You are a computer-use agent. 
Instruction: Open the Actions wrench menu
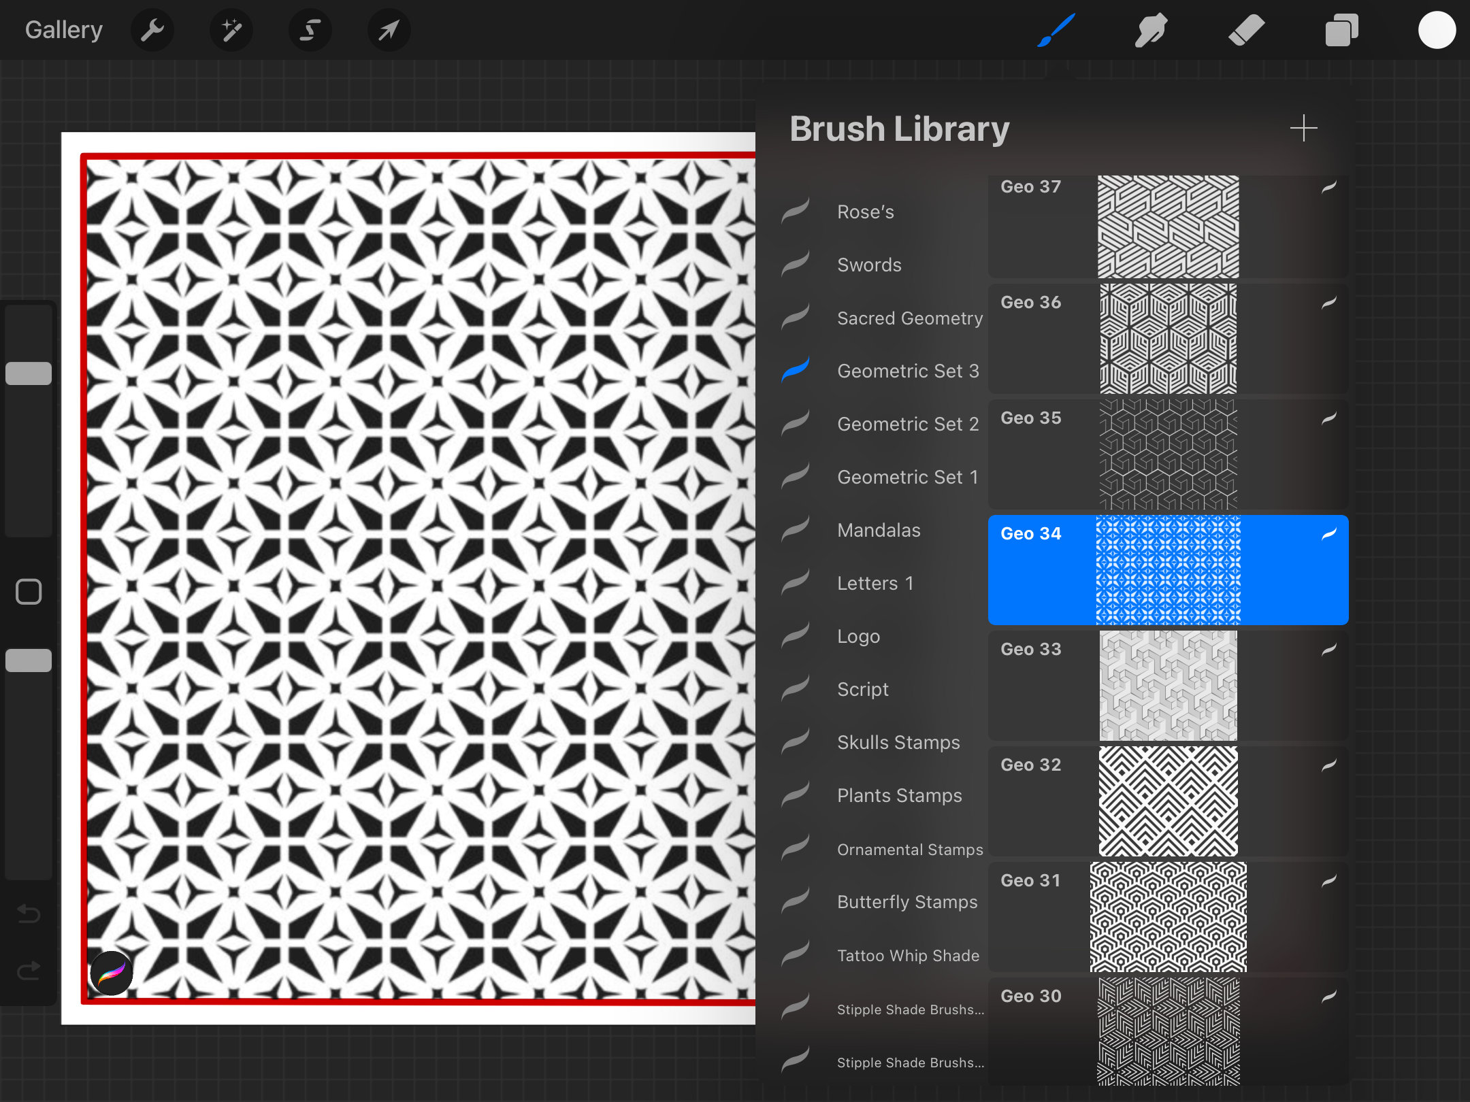point(152,30)
